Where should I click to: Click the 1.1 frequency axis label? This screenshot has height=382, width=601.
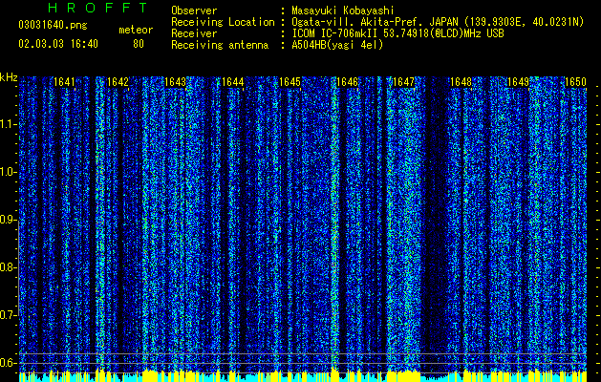click(8, 125)
